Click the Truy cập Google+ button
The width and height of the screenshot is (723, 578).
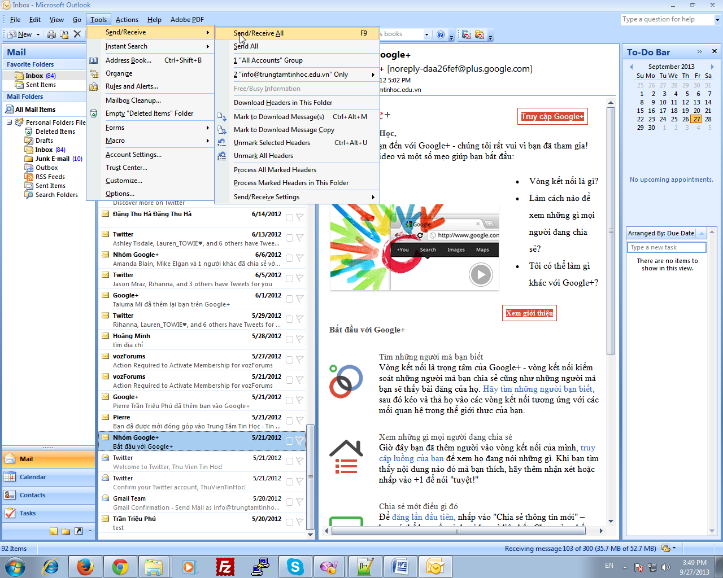point(552,117)
